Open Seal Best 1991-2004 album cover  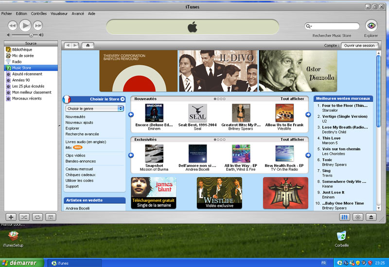point(197,113)
